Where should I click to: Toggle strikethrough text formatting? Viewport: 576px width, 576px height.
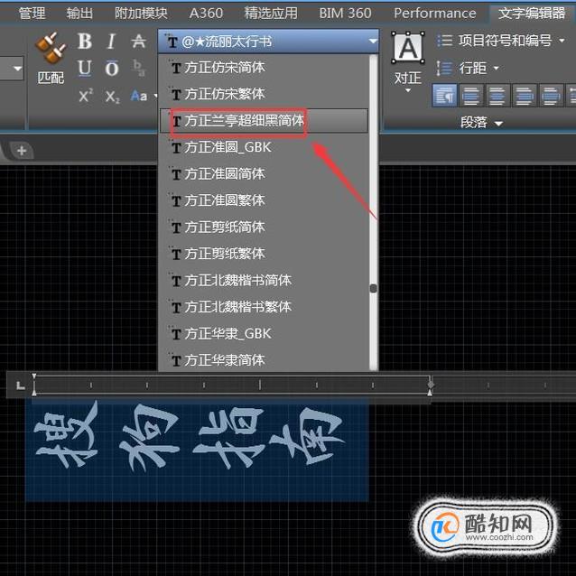click(138, 42)
